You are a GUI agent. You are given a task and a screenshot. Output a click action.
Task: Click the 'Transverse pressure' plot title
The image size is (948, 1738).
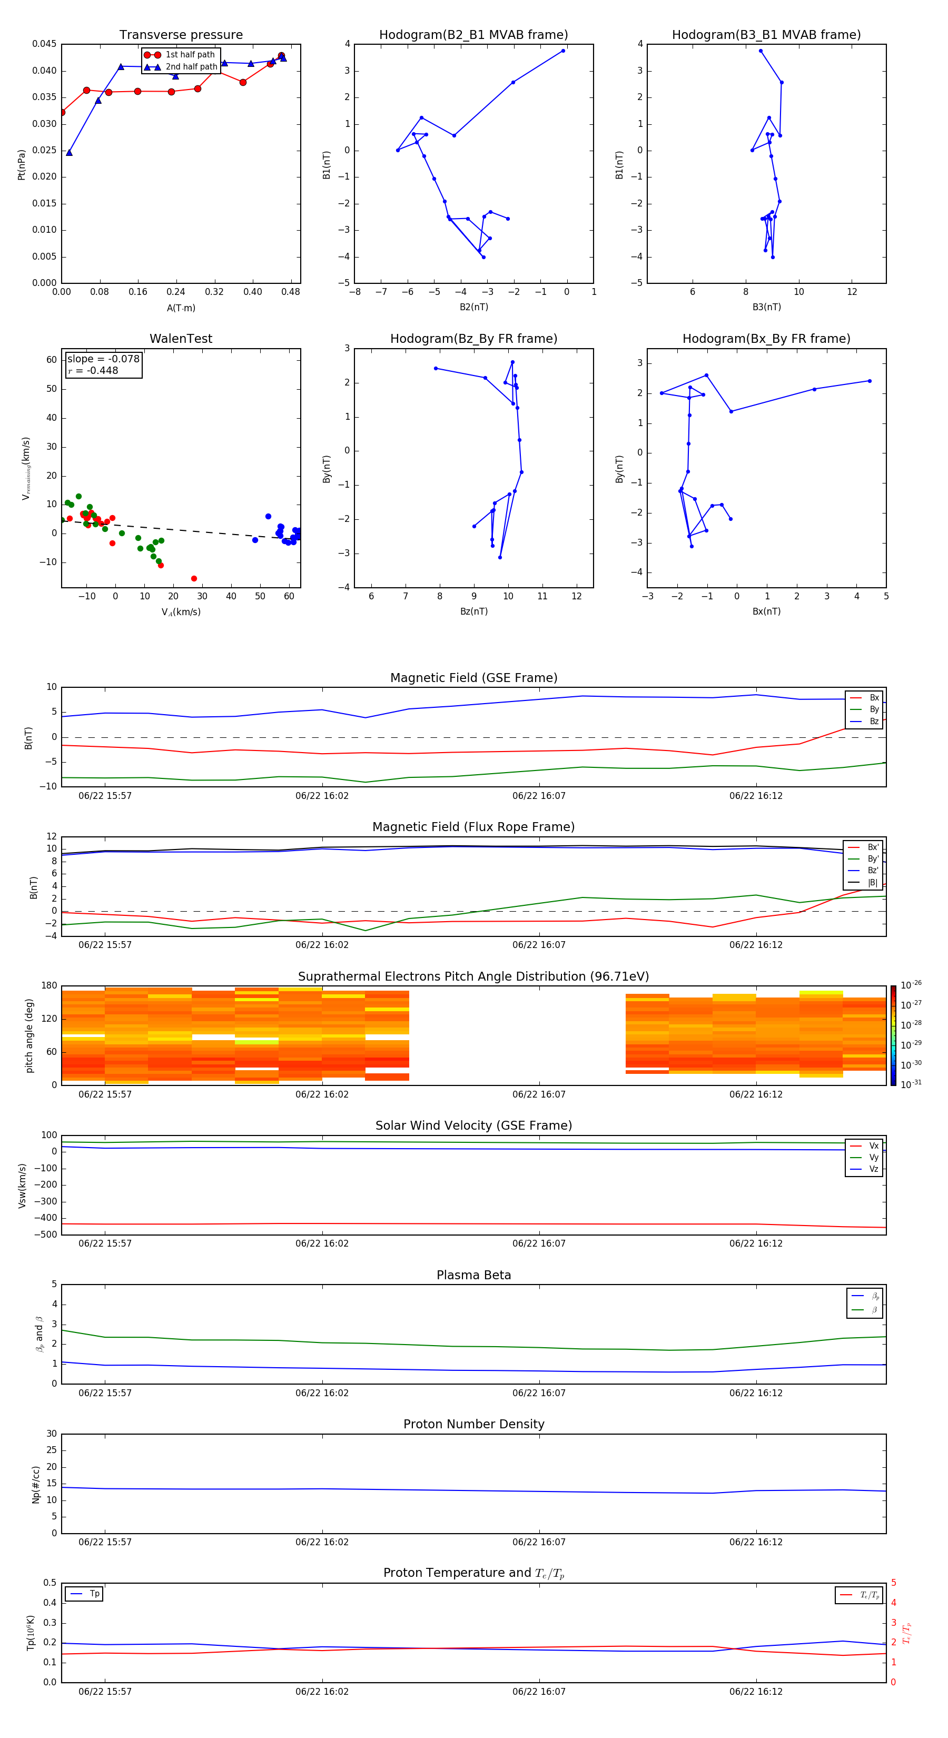(181, 35)
